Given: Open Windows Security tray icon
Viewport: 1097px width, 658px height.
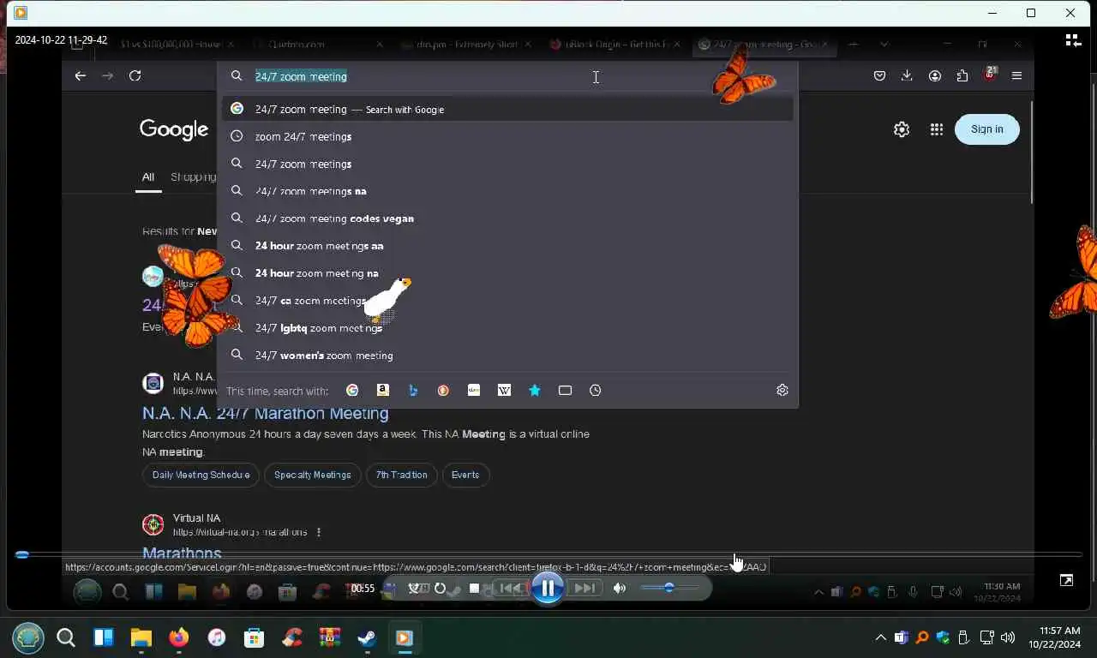Looking at the screenshot, I should [x=944, y=637].
